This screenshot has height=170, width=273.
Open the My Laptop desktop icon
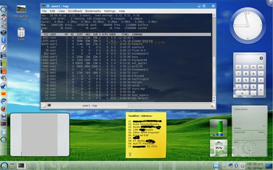[x=21, y=11]
